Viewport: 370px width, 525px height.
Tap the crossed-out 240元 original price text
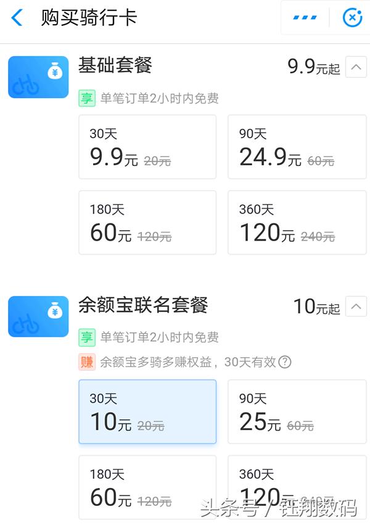point(319,236)
